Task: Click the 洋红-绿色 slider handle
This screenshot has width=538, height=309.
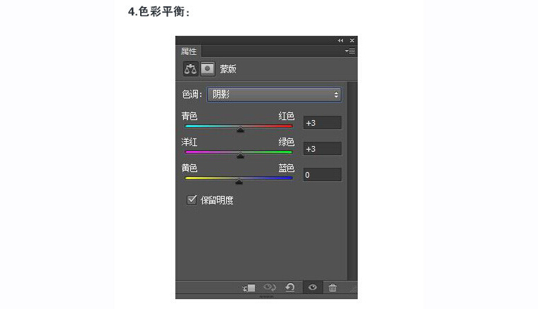Action: tap(241, 155)
